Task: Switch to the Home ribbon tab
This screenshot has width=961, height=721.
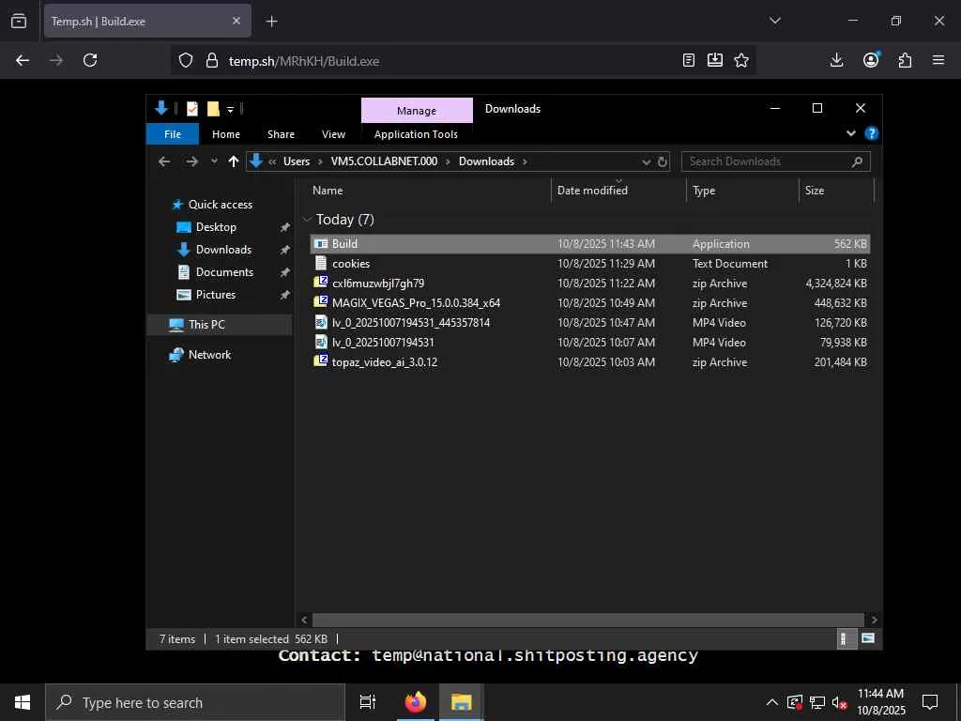Action: (226, 134)
